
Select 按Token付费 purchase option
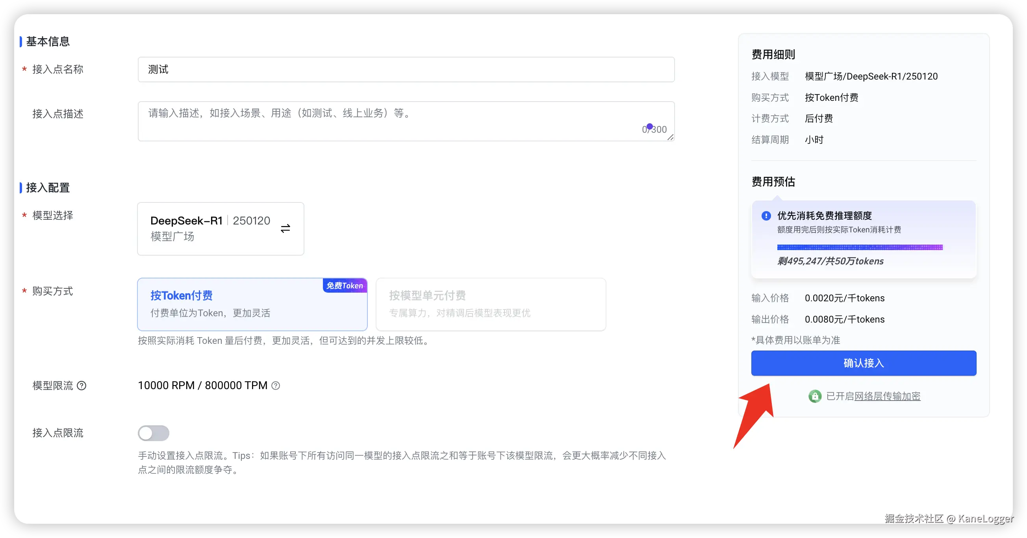252,304
